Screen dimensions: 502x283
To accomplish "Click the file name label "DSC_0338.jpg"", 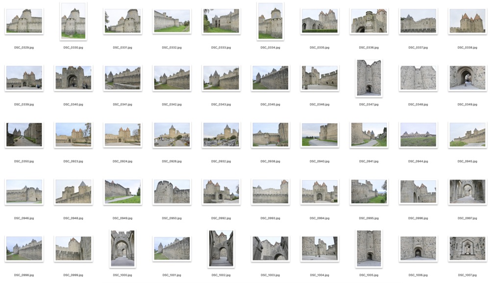I will [467, 47].
